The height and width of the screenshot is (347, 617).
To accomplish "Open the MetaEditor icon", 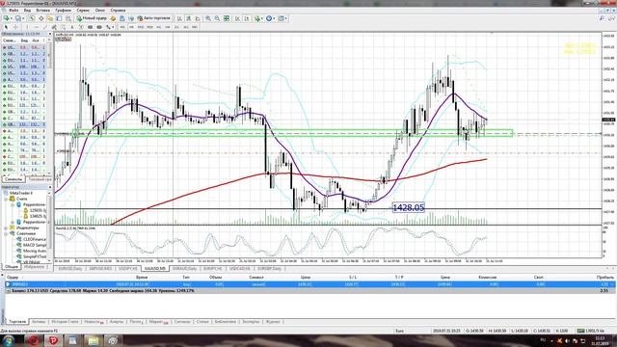I will point(113,18).
